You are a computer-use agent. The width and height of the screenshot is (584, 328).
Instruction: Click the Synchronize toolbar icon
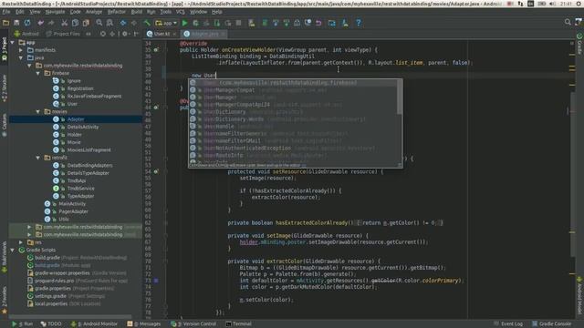(x=27, y=23)
